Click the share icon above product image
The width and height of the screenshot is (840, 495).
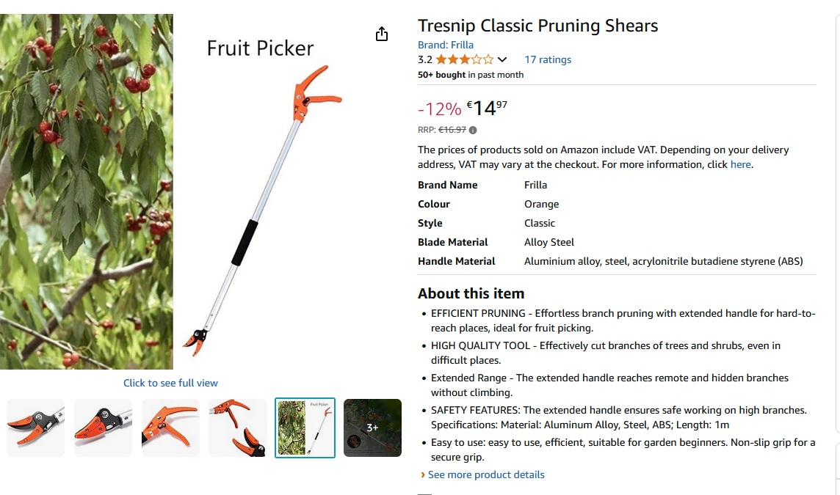point(381,34)
